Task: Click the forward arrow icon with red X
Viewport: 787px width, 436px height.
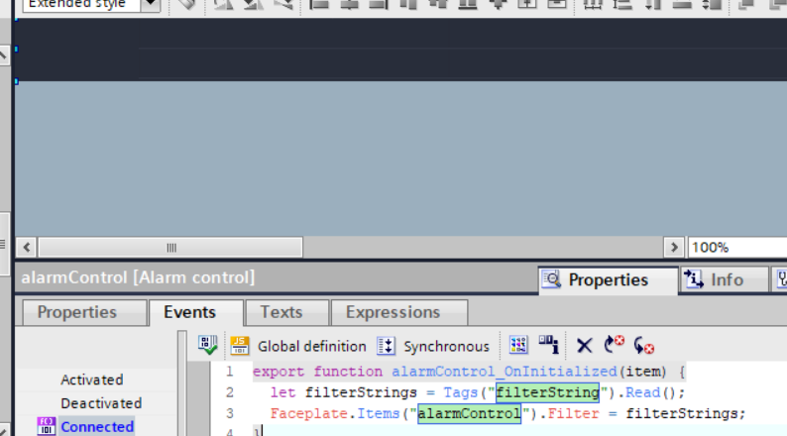Action: (x=644, y=346)
